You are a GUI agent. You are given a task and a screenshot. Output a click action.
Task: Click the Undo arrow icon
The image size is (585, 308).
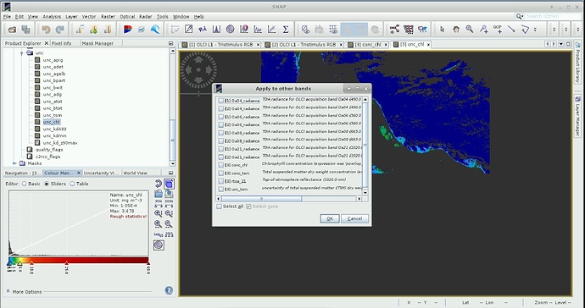(x=47, y=29)
